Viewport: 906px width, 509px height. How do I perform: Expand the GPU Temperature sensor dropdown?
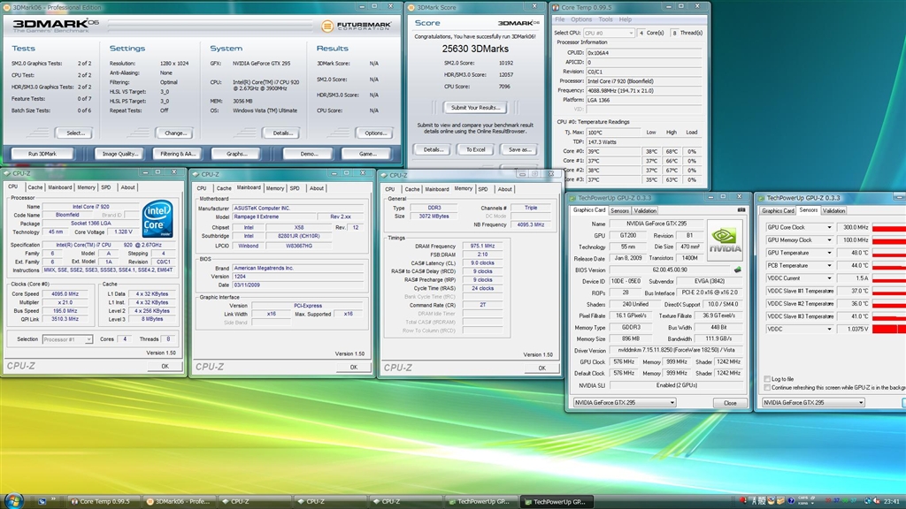(830, 253)
